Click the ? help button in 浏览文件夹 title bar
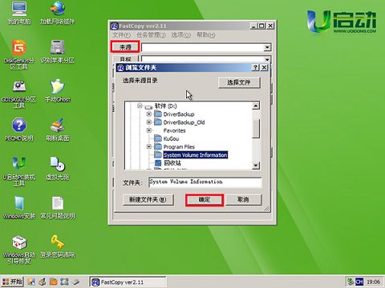 (255, 68)
